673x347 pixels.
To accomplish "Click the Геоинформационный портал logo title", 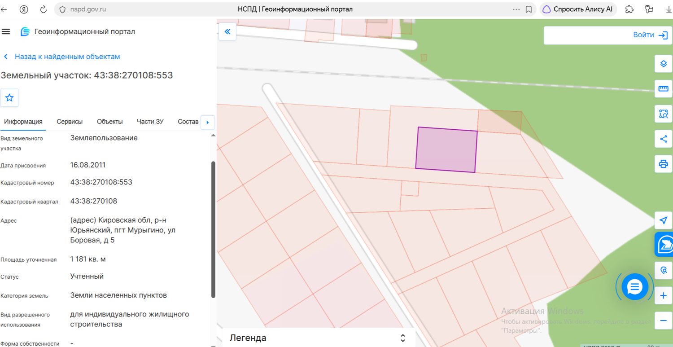I will pyautogui.click(x=78, y=31).
